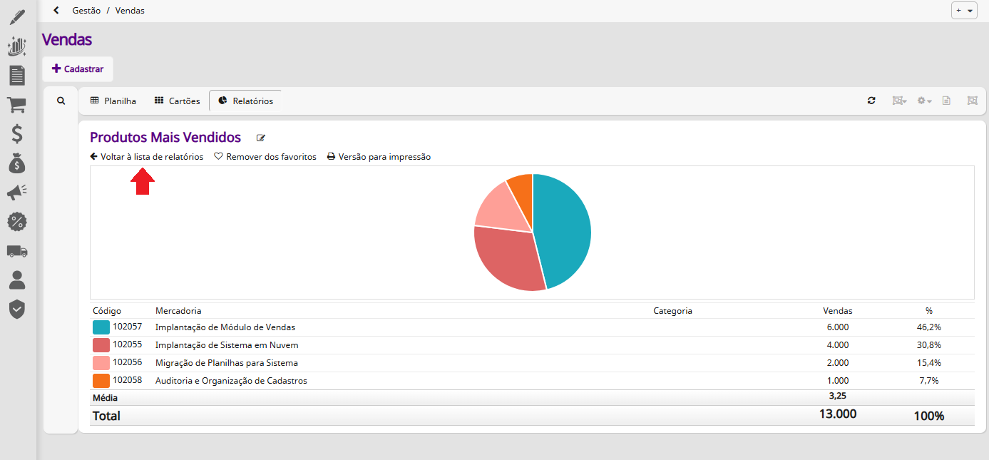Open the shopping cart sidebar module
Viewport: 989px width, 460px height.
16,105
